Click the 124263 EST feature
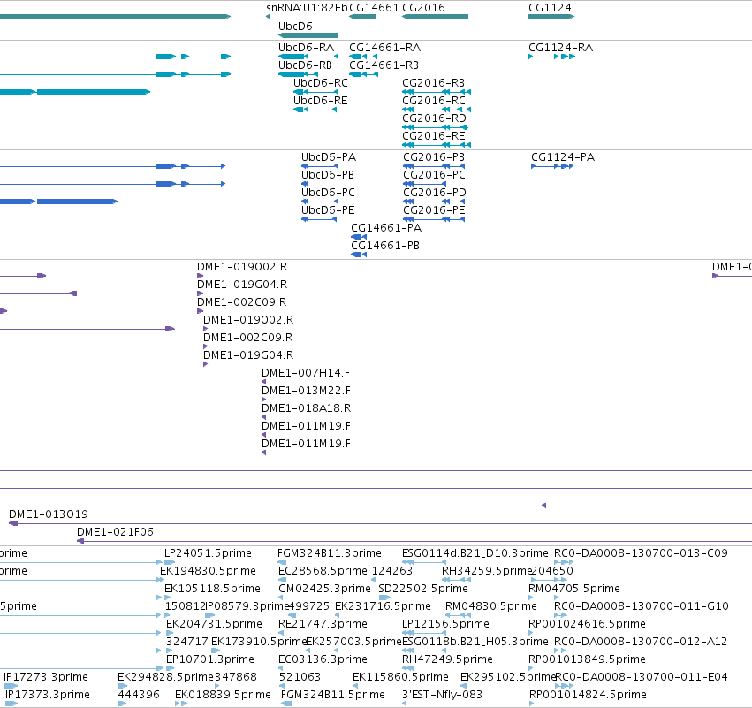Viewport: 752px width, 708px height. (x=374, y=581)
